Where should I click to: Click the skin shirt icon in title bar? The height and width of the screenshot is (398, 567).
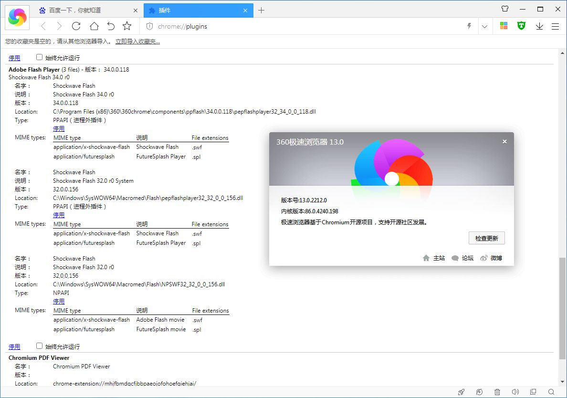505,9
